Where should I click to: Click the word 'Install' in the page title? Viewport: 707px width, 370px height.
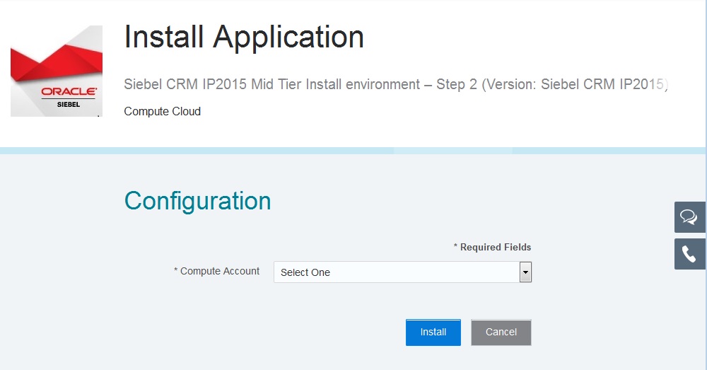pos(164,37)
